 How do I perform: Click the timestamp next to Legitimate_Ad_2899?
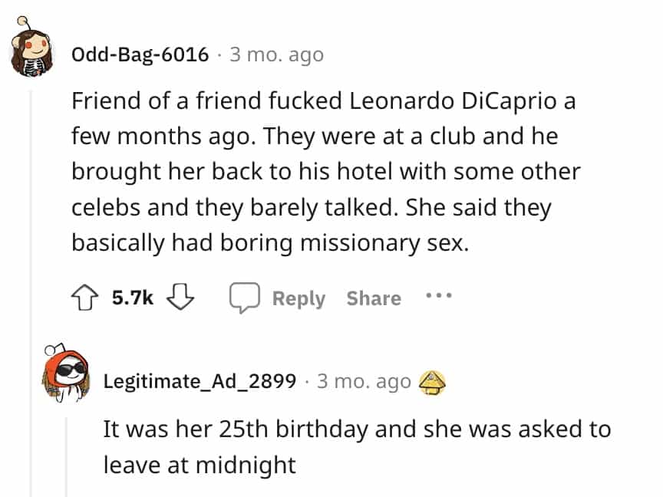[x=364, y=381]
